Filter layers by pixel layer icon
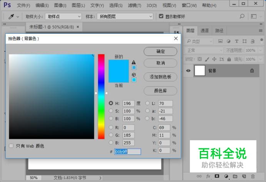 tap(220, 41)
